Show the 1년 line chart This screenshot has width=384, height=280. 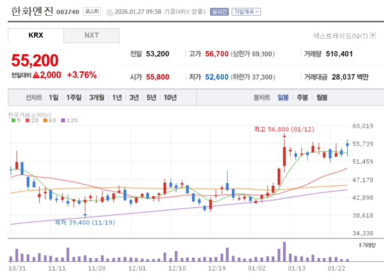(x=117, y=98)
